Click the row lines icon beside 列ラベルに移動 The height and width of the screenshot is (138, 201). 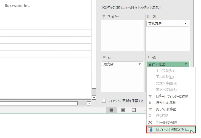coord(150,109)
